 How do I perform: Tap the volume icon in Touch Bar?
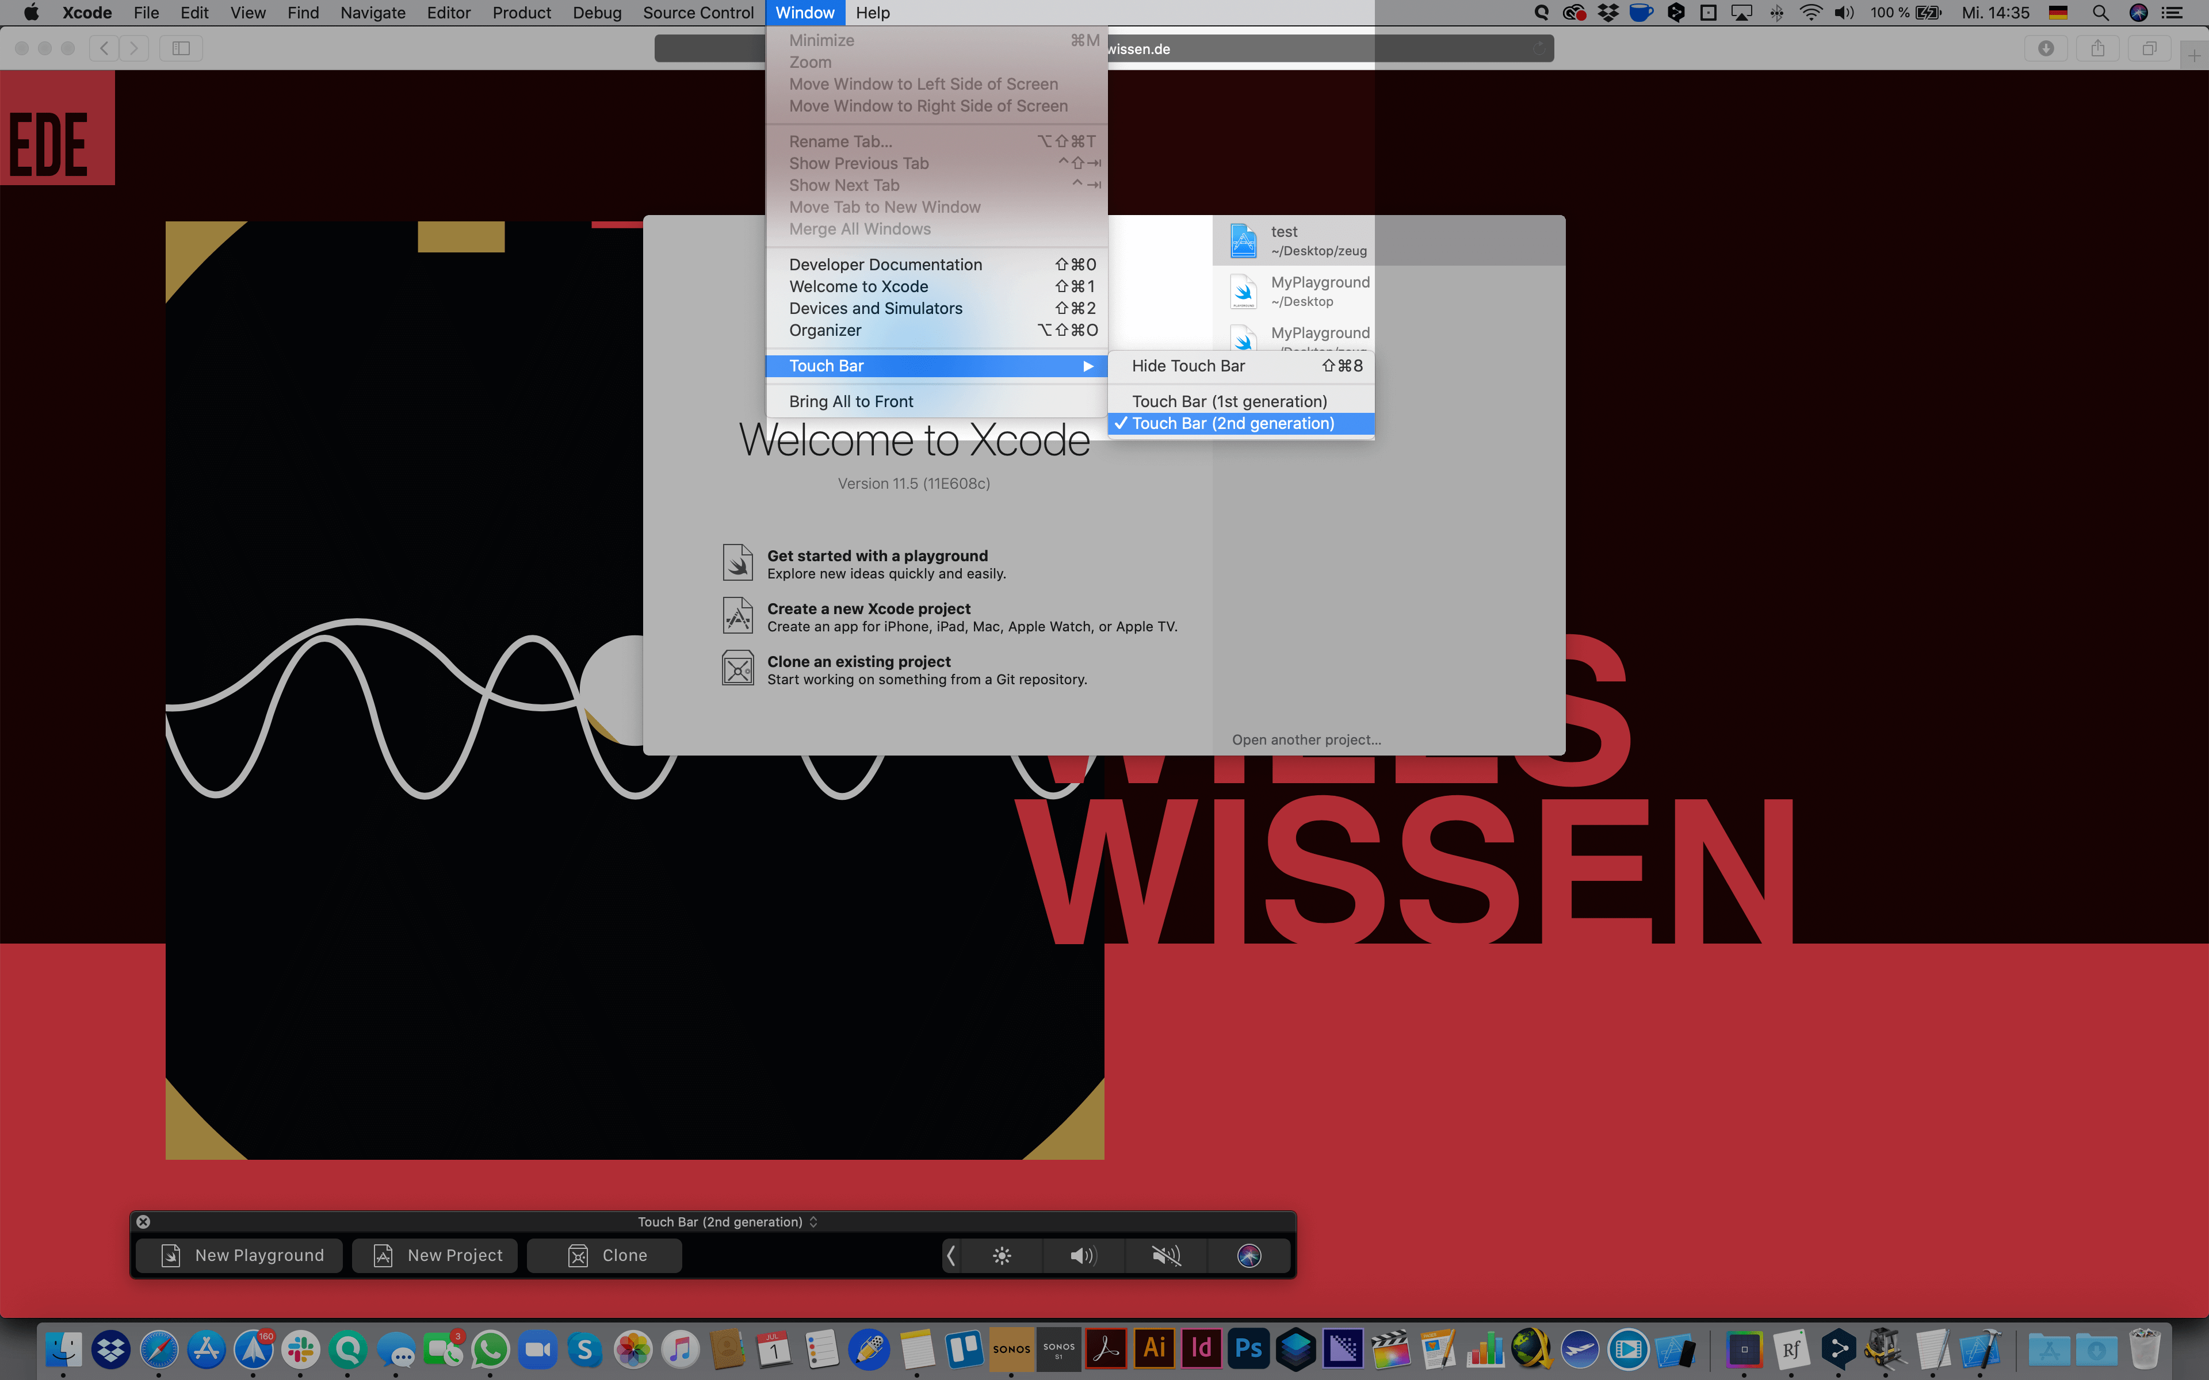(x=1083, y=1256)
